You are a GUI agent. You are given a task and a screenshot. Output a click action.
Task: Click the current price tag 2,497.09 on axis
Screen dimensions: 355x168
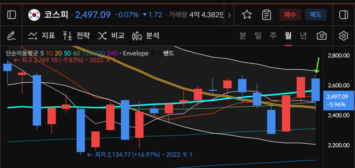[339, 101]
